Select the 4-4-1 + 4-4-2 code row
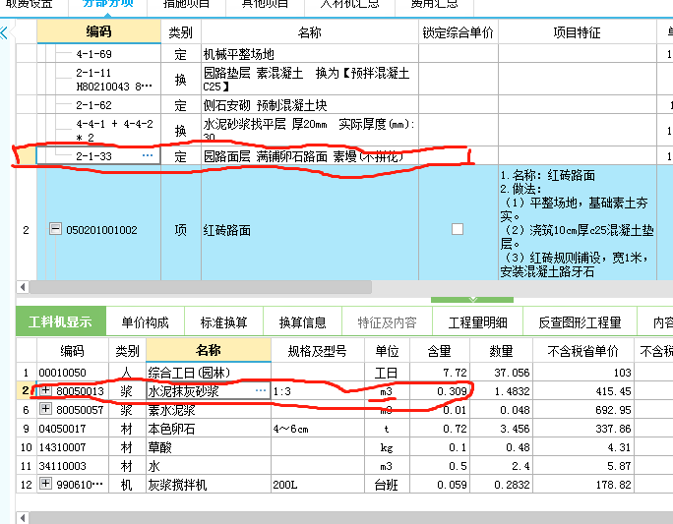This screenshot has height=524, width=673. pyautogui.click(x=98, y=130)
